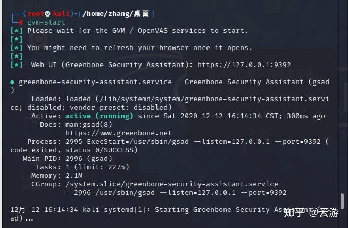Click the /system.slice CGroup path
This screenshot has height=228, width=348.
point(170,184)
